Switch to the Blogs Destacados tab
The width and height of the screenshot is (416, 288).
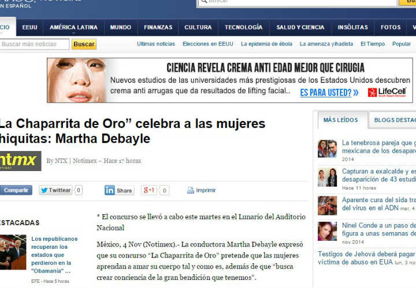(x=394, y=120)
